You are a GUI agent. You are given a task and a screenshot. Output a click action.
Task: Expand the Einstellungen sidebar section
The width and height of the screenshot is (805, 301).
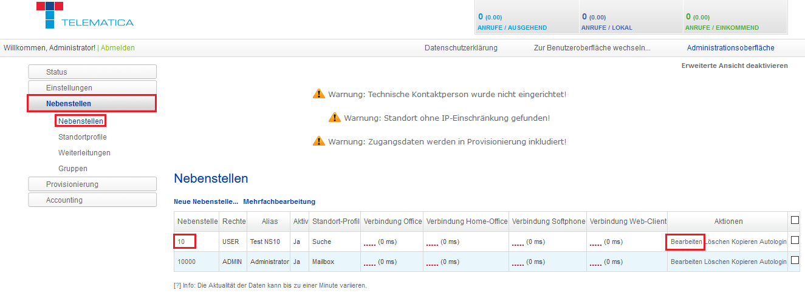point(92,88)
